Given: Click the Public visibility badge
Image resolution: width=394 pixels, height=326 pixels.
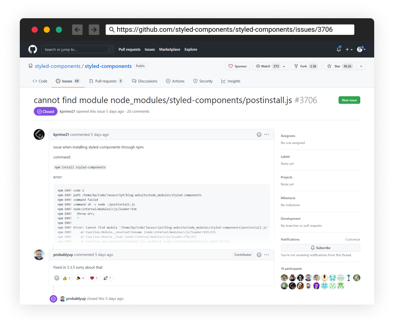Looking at the screenshot, I should 141,66.
